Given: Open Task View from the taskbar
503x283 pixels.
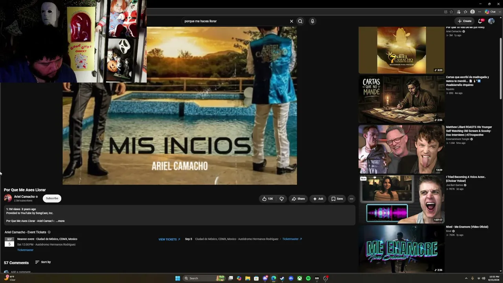Looking at the screenshot, I should pyautogui.click(x=231, y=278).
